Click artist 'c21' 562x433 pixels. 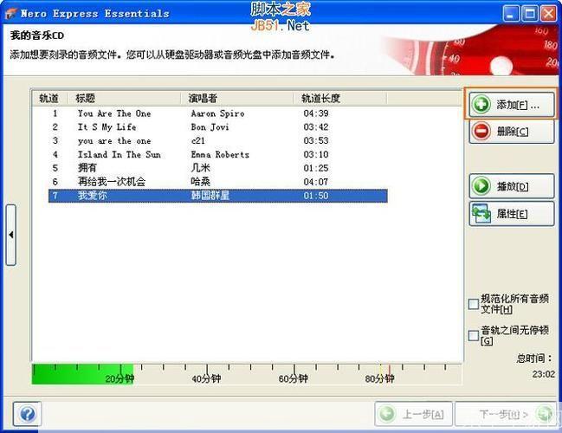[198, 141]
